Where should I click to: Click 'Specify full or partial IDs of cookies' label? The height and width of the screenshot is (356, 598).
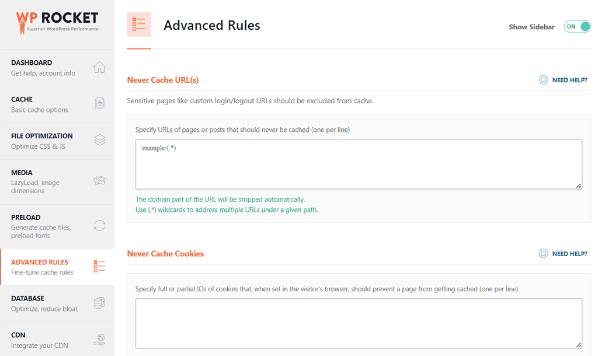coord(327,289)
